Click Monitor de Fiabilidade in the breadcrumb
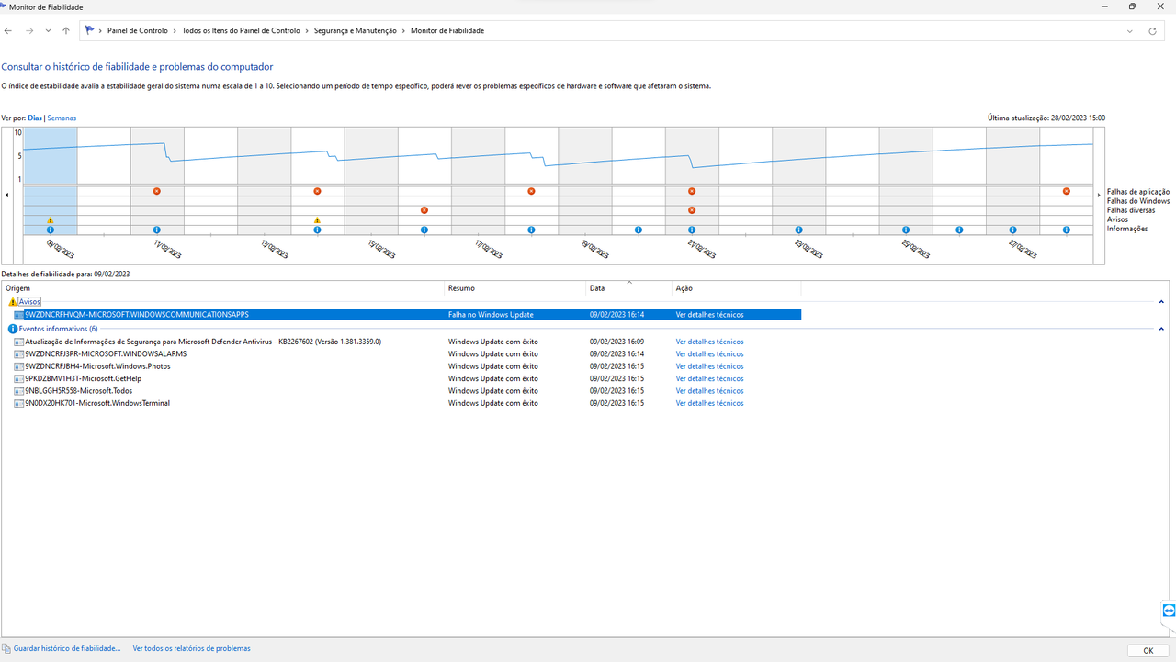This screenshot has width=1176, height=662. coord(447,30)
